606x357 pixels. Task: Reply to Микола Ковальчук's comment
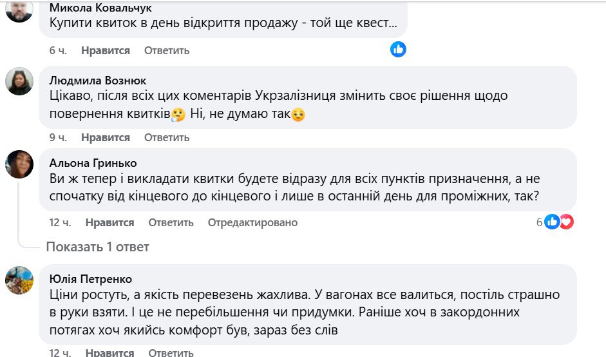(167, 50)
